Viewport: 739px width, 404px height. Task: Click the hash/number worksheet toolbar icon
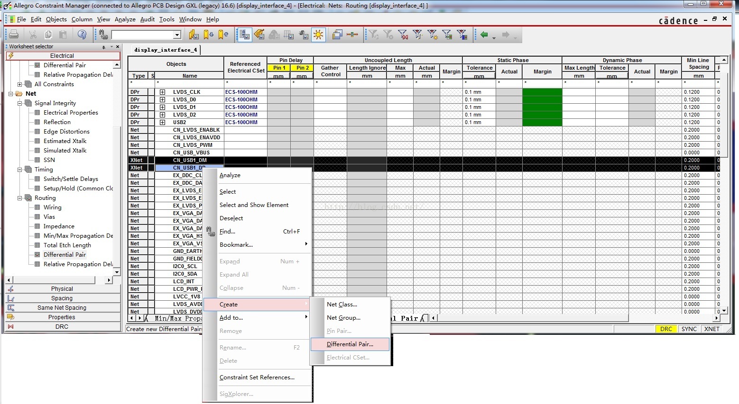[304, 35]
